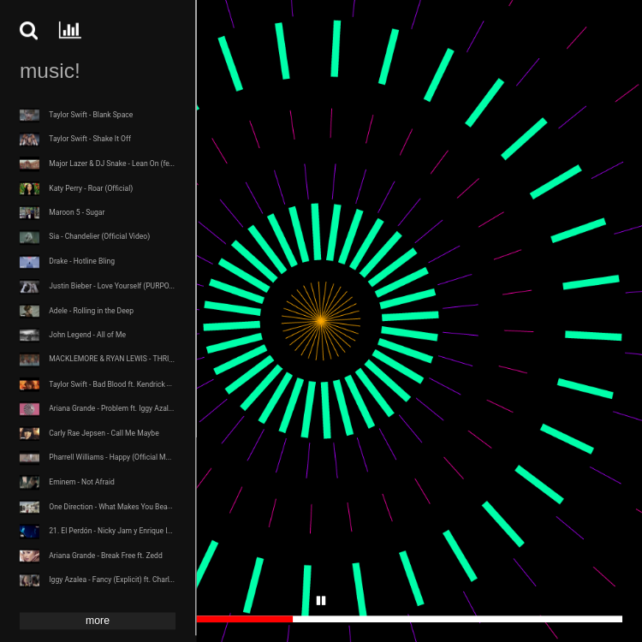
Task: Click the Shake It Off thumbnail
Action: click(x=29, y=140)
